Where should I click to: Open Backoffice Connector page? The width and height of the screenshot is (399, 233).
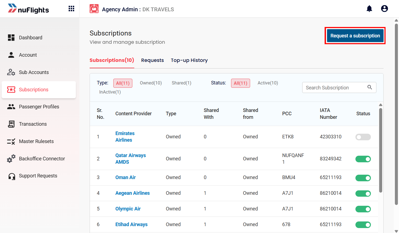tap(39, 159)
